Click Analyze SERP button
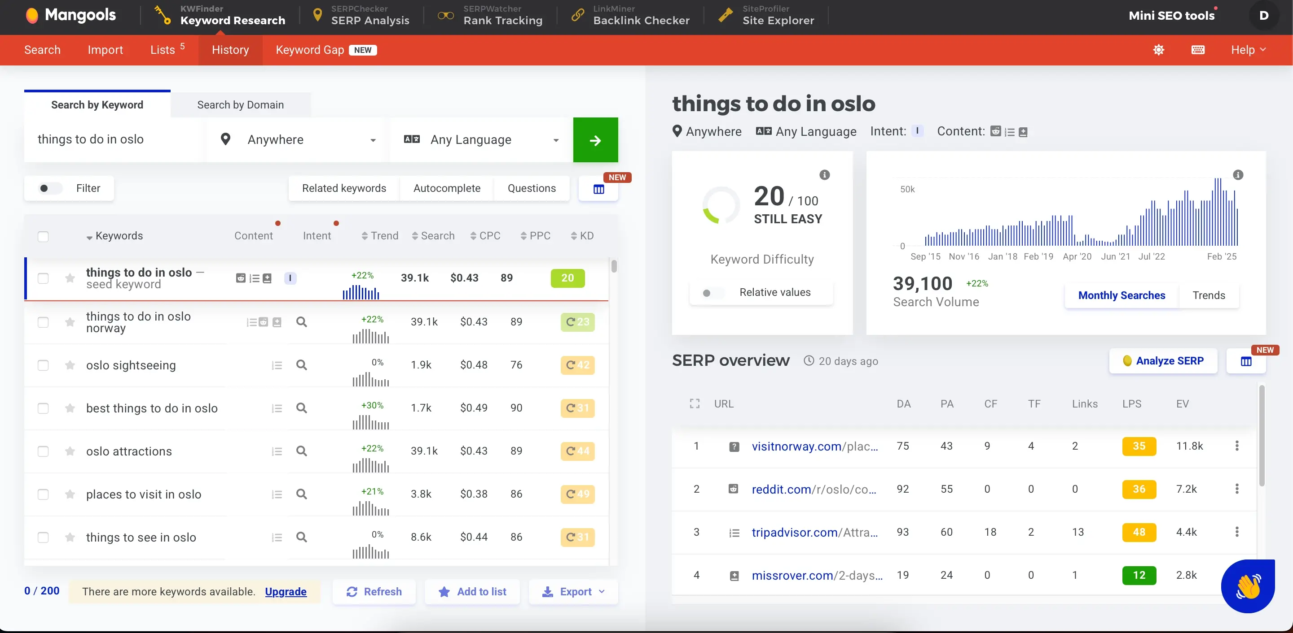 click(x=1163, y=361)
